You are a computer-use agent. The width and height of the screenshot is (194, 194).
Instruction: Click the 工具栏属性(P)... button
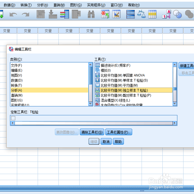coord(119,132)
